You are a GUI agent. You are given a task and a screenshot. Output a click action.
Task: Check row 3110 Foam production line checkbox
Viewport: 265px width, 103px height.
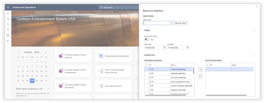[x=146, y=82]
